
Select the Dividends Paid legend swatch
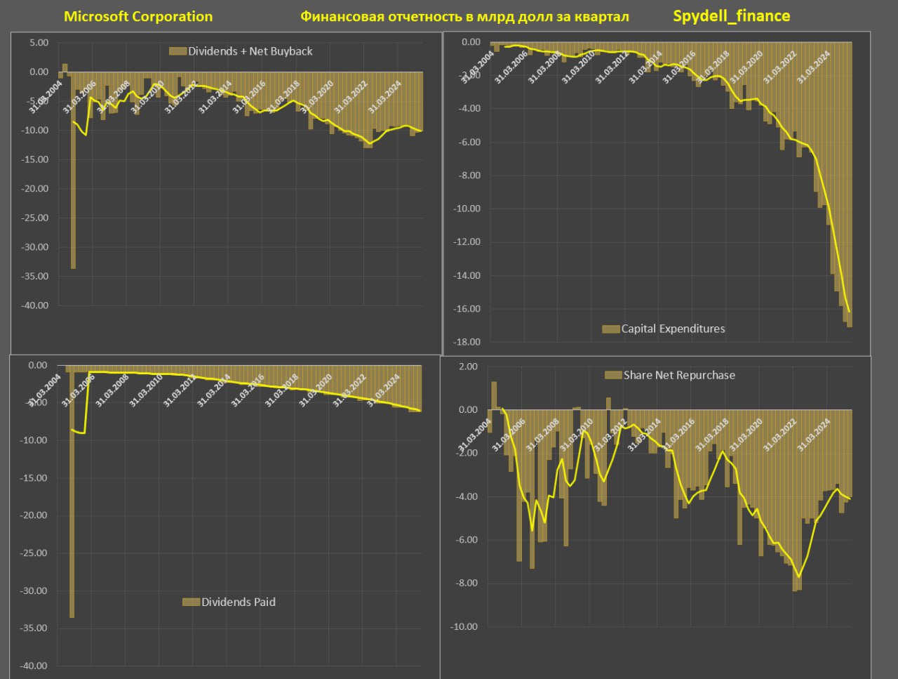coord(191,602)
